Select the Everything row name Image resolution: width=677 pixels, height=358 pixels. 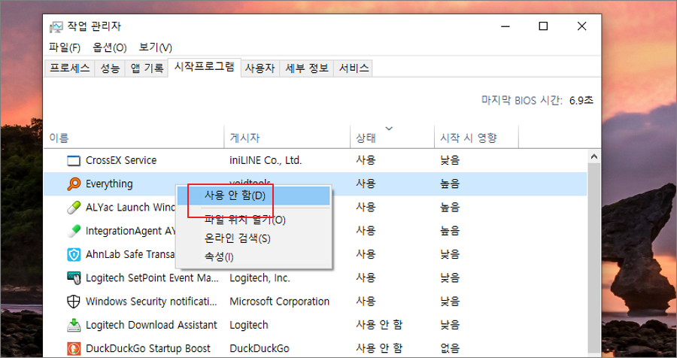pos(109,184)
